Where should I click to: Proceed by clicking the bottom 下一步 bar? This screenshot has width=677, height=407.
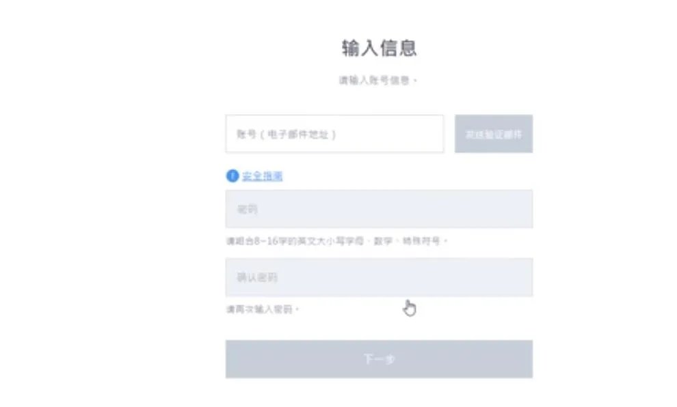click(x=378, y=359)
